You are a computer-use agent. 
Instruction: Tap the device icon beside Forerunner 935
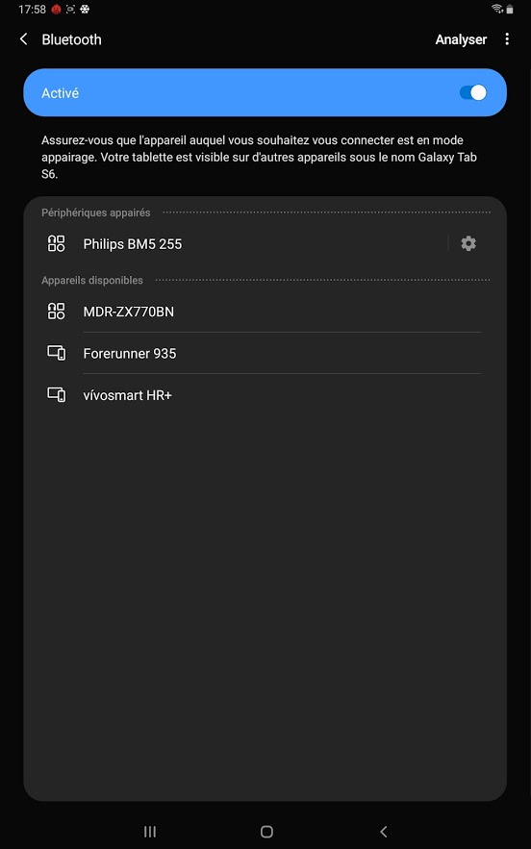pos(57,353)
